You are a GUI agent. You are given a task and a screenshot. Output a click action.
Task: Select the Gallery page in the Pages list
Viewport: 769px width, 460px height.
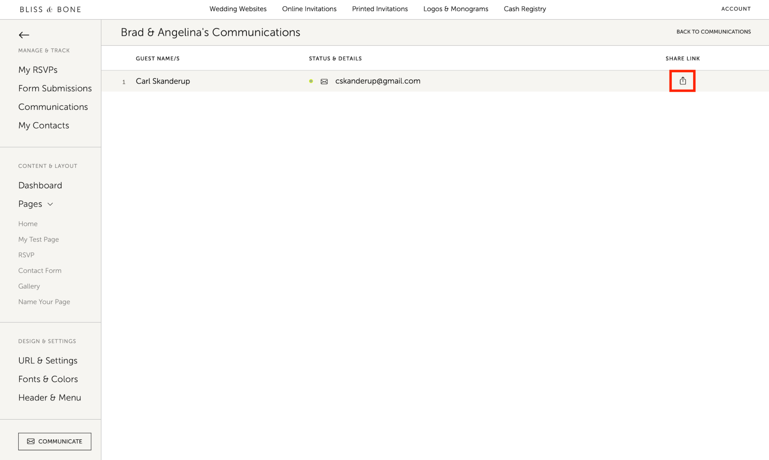(29, 286)
